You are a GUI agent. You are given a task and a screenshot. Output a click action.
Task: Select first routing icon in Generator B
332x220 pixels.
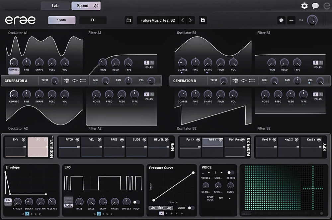(235, 81)
